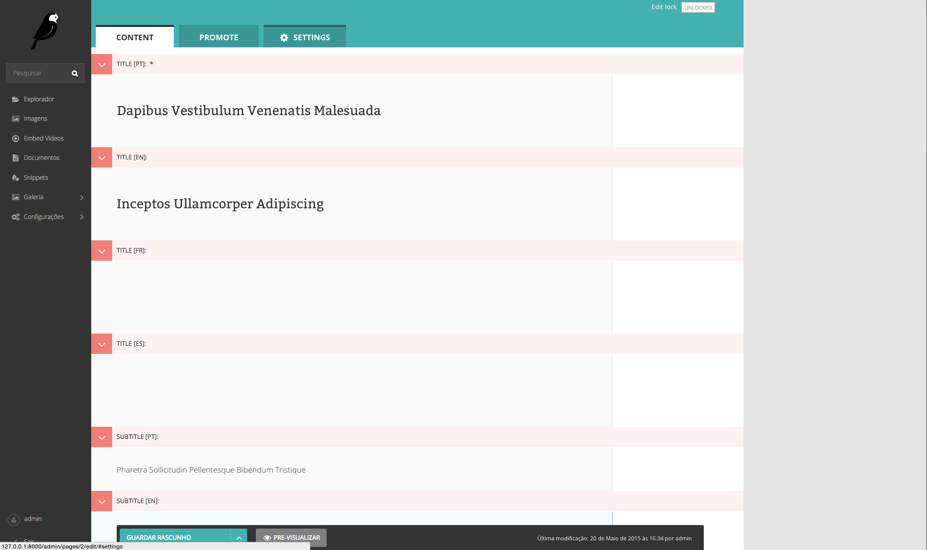The image size is (927, 550).
Task: Collapse the TITLE [FR] field section
Action: 102,251
